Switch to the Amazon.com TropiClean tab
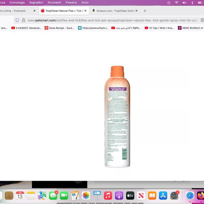 (115, 11)
